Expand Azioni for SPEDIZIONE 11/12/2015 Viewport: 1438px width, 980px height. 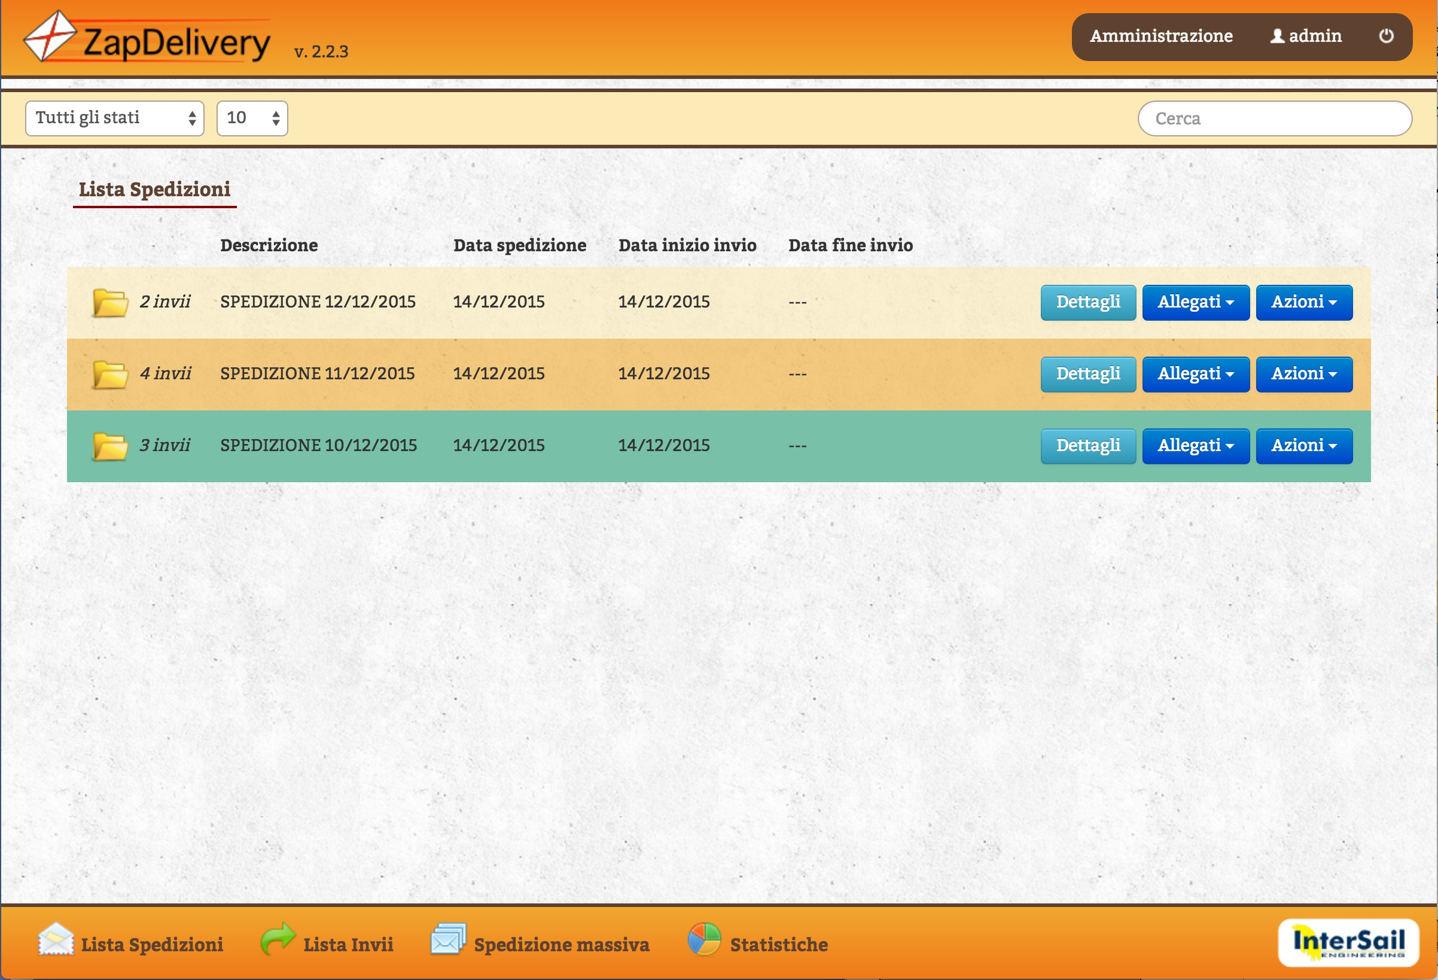tap(1304, 374)
